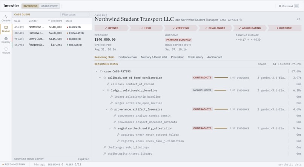Open the Registry sidebar icon
The width and height of the screenshot is (304, 167).
pyautogui.click(x=6, y=40)
